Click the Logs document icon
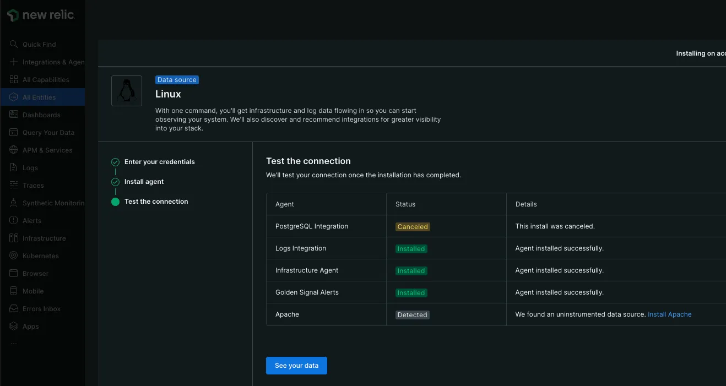 pos(14,167)
